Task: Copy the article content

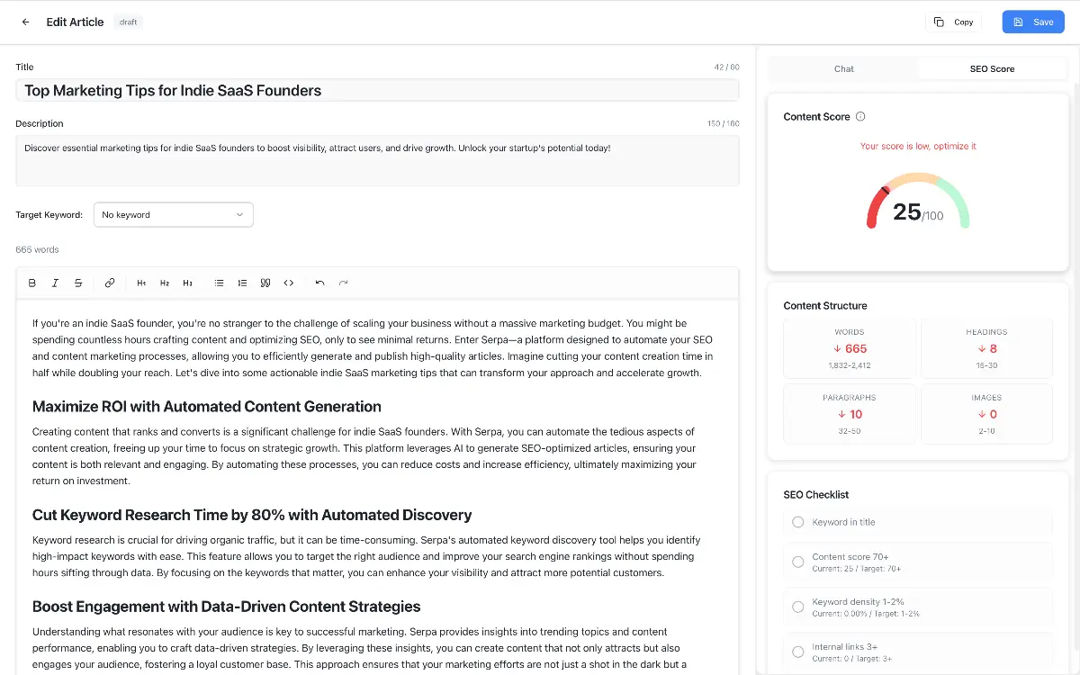Action: [953, 22]
